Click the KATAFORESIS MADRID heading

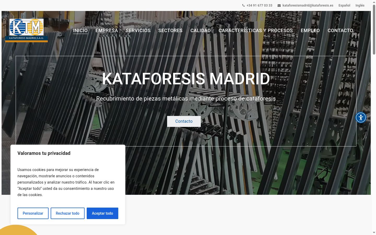(x=186, y=79)
